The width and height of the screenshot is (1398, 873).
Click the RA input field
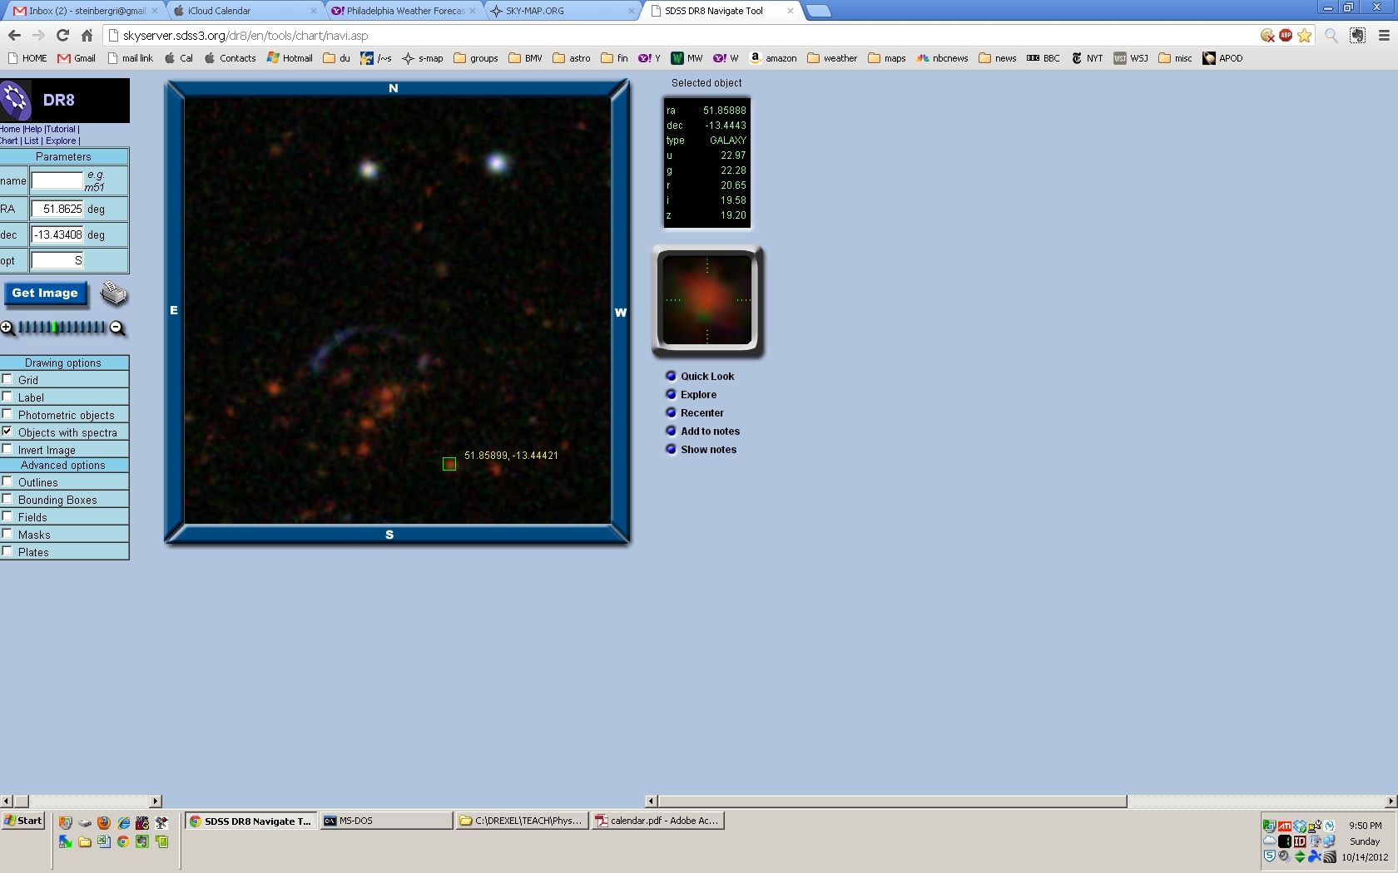[x=57, y=209]
